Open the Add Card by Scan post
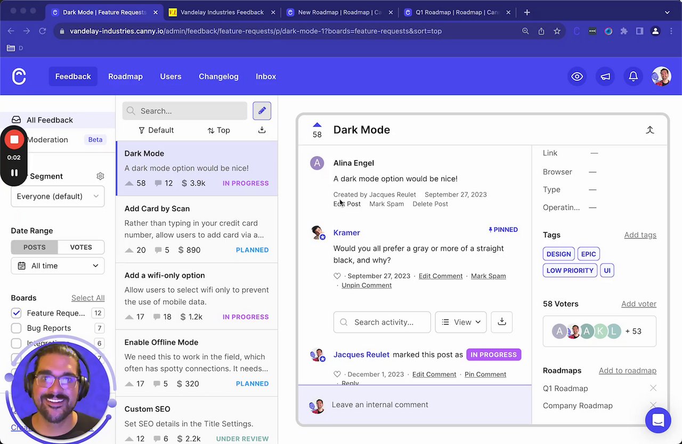This screenshot has width=682, height=444. 197,229
